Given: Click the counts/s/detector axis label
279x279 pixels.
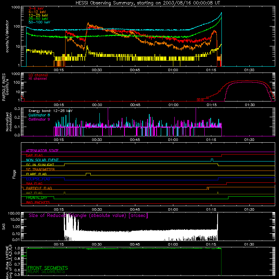Looking at the screenshot, I should pyautogui.click(x=7, y=36).
